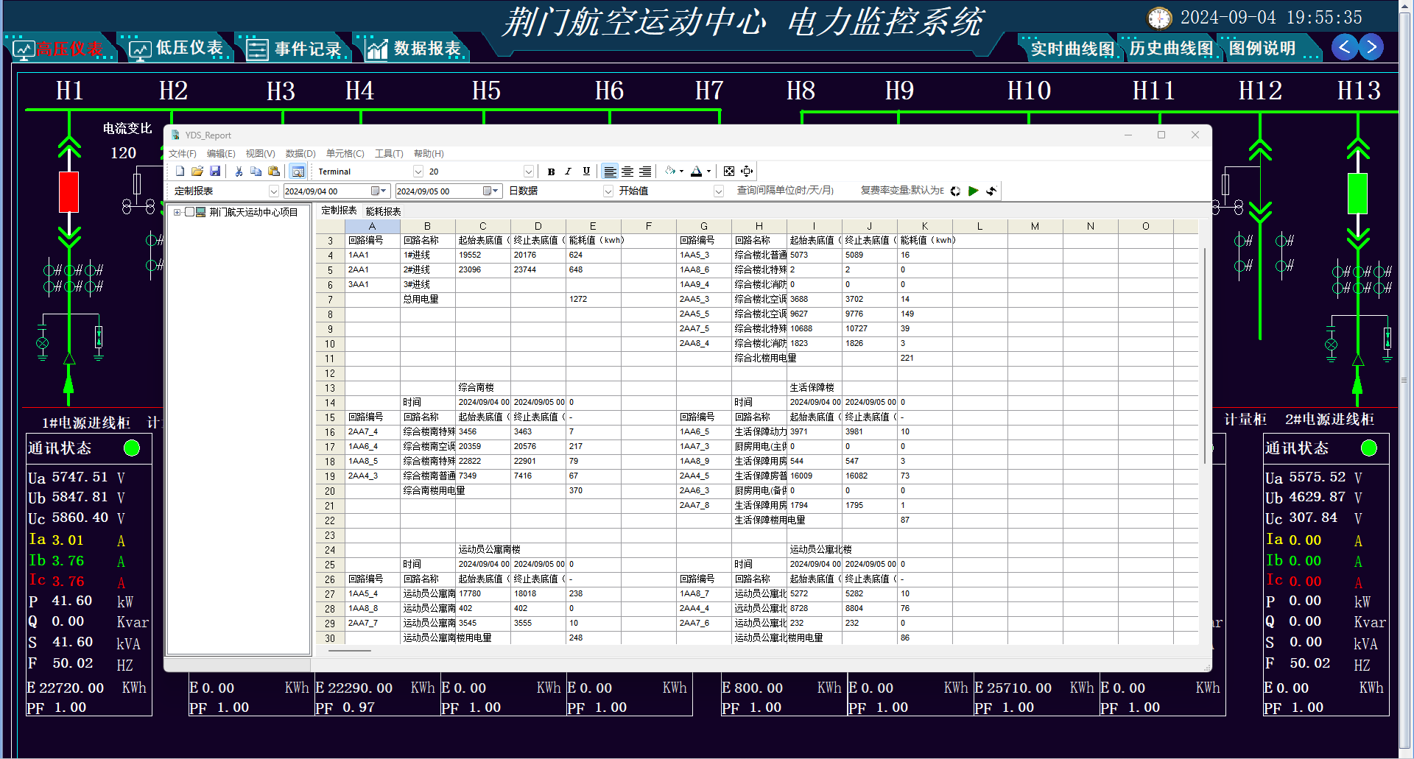Apply italic formatting (I)

click(569, 172)
